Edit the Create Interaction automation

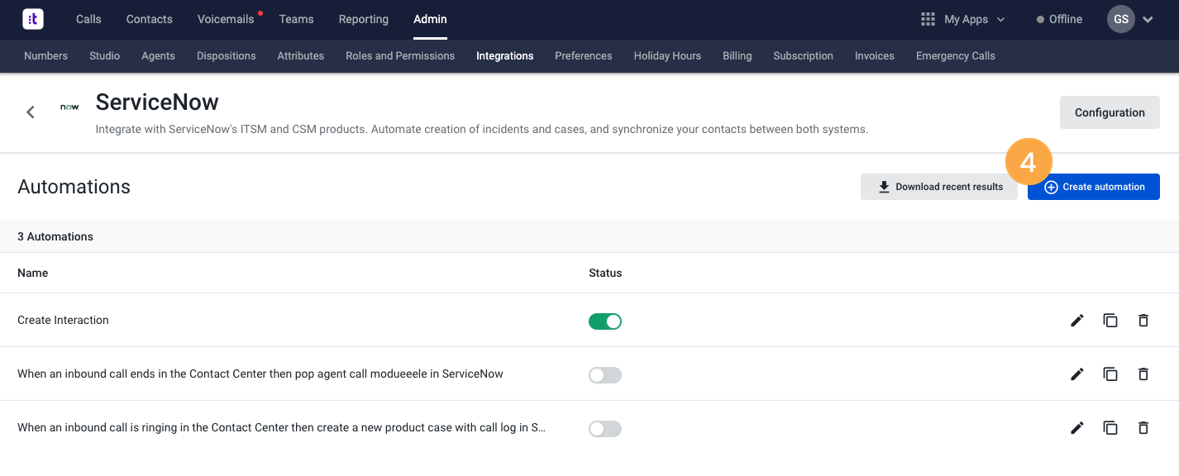(x=1076, y=321)
